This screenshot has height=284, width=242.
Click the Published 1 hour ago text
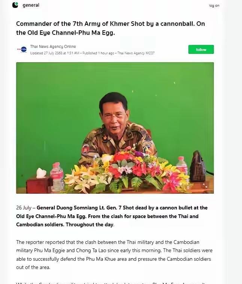tap(98, 53)
